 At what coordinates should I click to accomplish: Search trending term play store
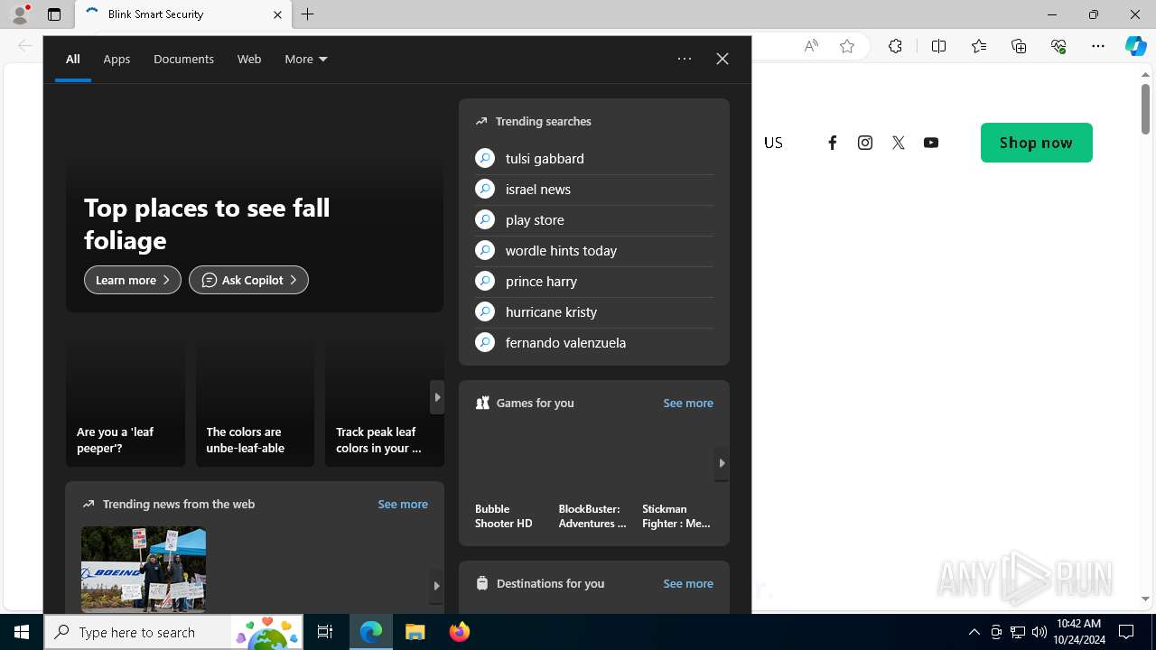594,219
